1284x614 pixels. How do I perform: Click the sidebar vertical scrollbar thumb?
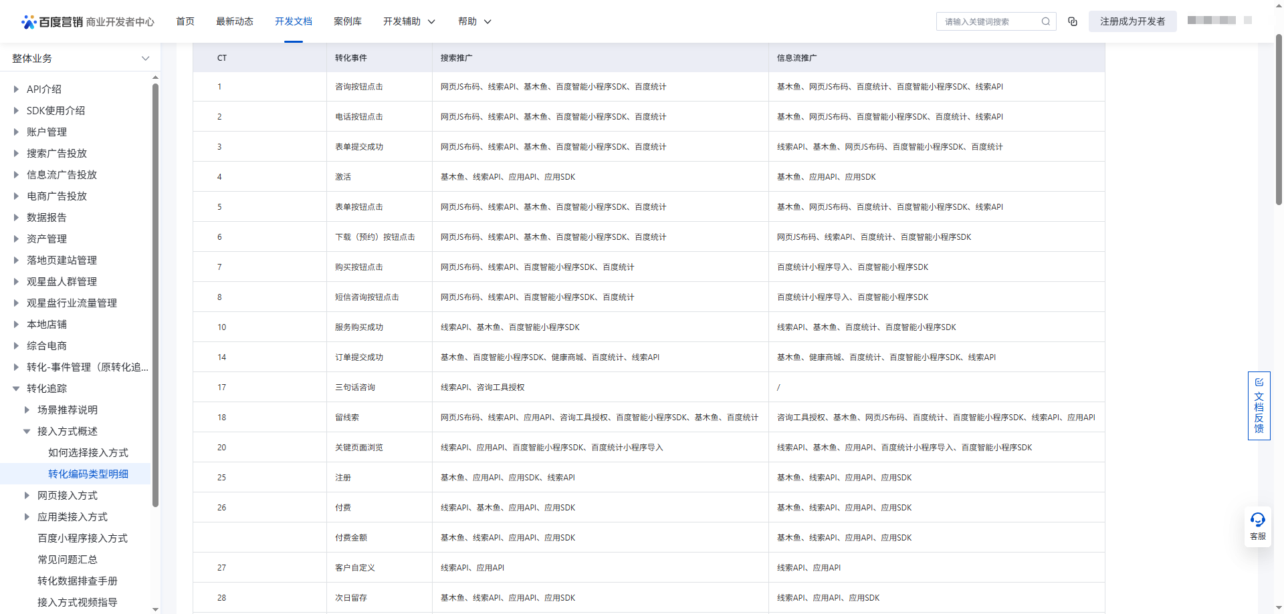(x=156, y=295)
